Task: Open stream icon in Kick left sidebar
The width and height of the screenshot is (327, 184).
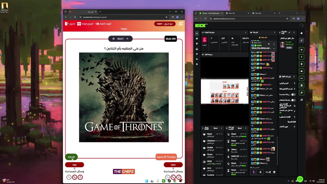Action: click(x=197, y=33)
